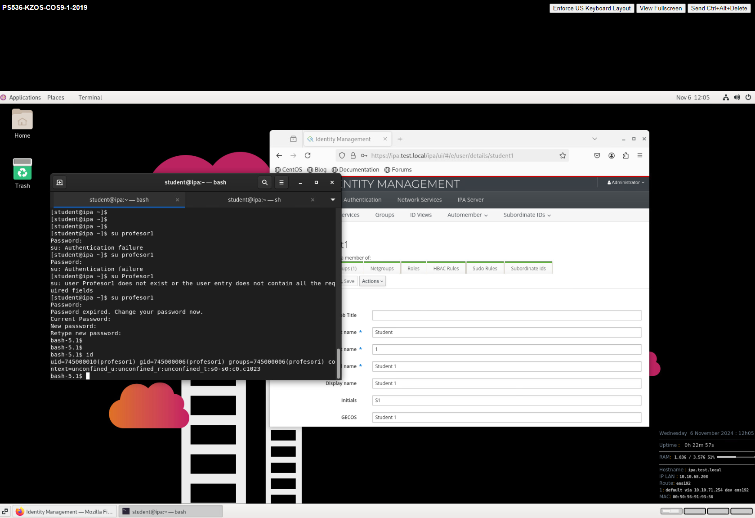Open the Blog bookmark

pyautogui.click(x=317, y=170)
